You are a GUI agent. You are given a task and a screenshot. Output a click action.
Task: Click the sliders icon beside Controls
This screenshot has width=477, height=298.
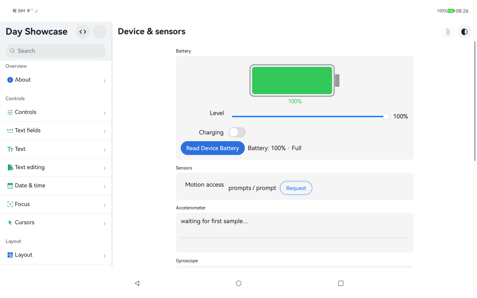coord(10,112)
